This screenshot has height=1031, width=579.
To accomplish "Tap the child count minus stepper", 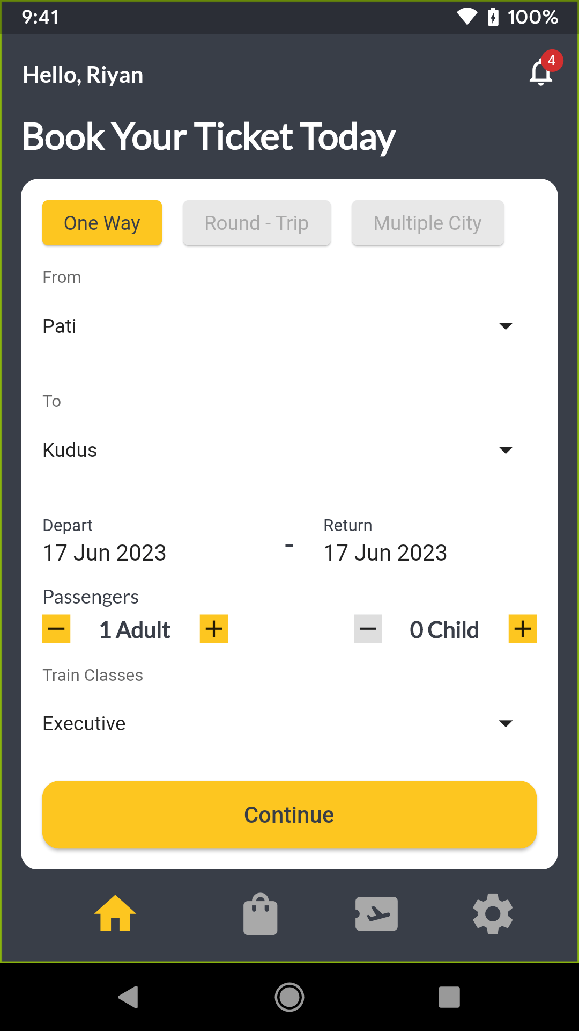I will (x=367, y=629).
